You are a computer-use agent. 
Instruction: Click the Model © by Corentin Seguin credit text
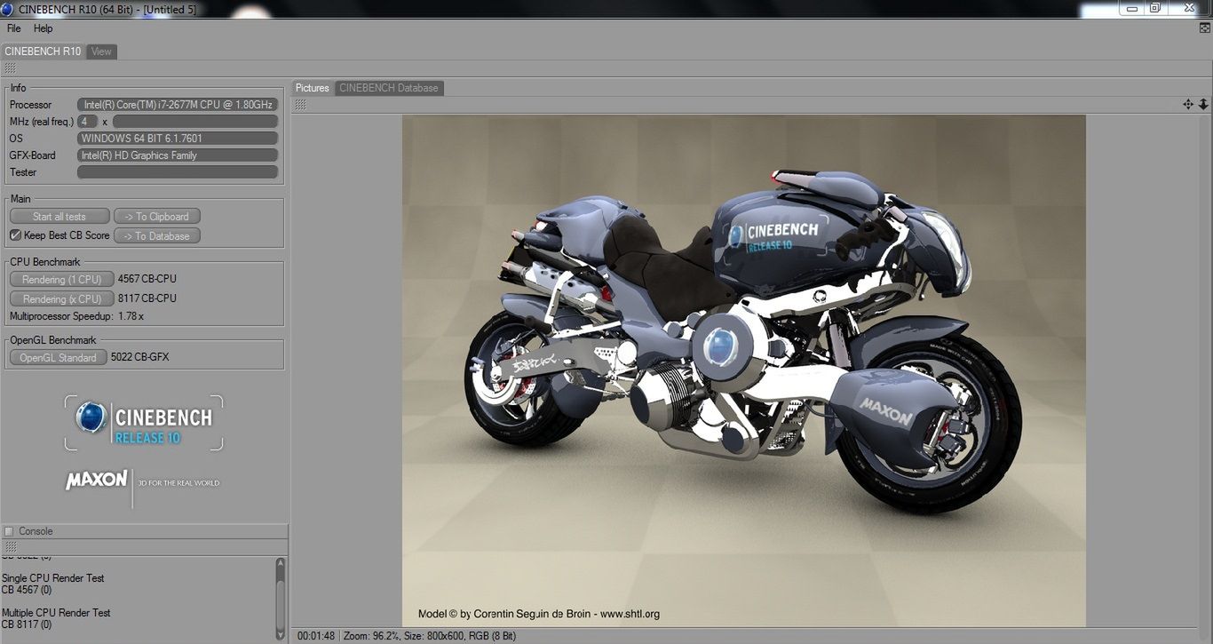[x=538, y=614]
